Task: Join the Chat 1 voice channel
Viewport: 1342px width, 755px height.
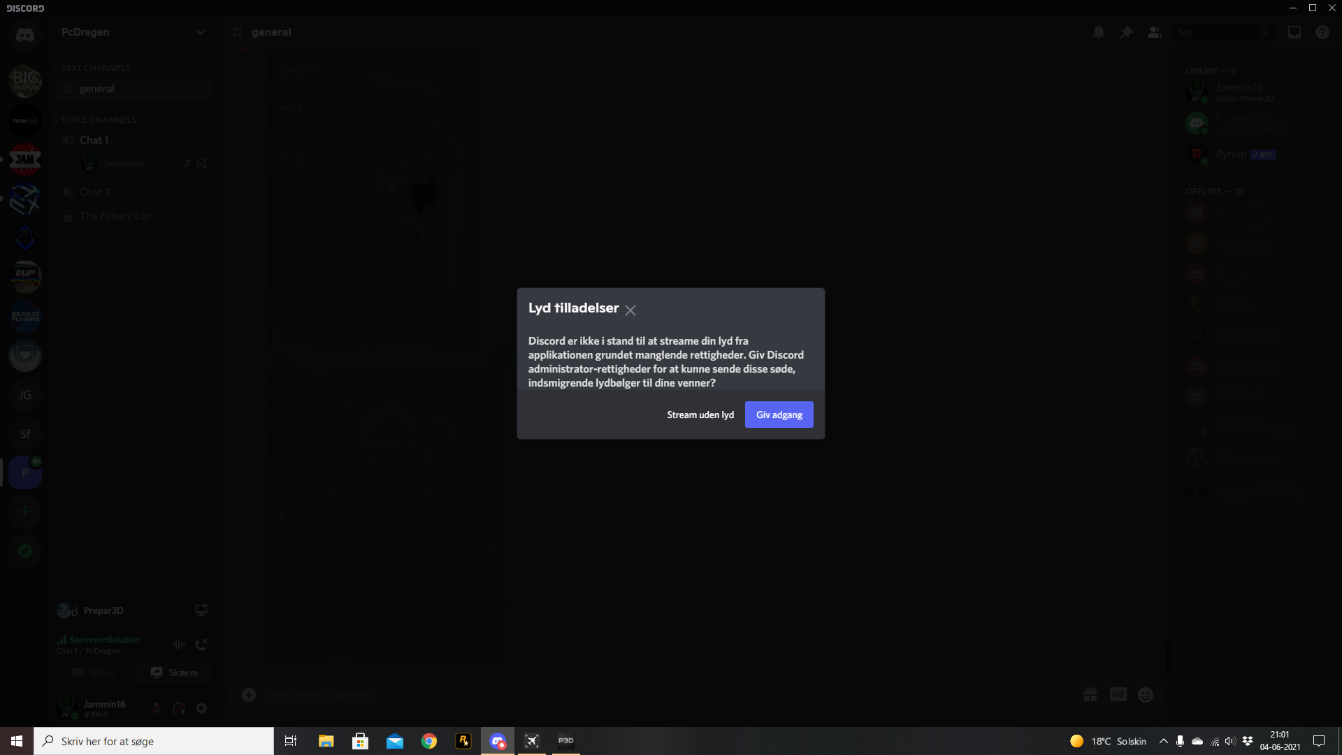Action: point(134,141)
